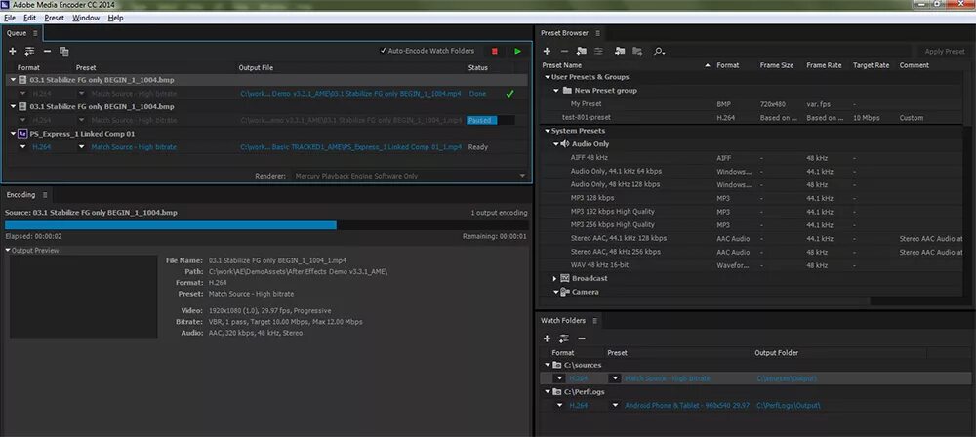Click After Effects icon beside PS_Express_1 Linked Comp
The height and width of the screenshot is (437, 976).
(x=22, y=134)
